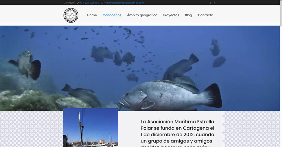Open the Facebook social icon
This screenshot has height=147, width=282.
[210, 3]
